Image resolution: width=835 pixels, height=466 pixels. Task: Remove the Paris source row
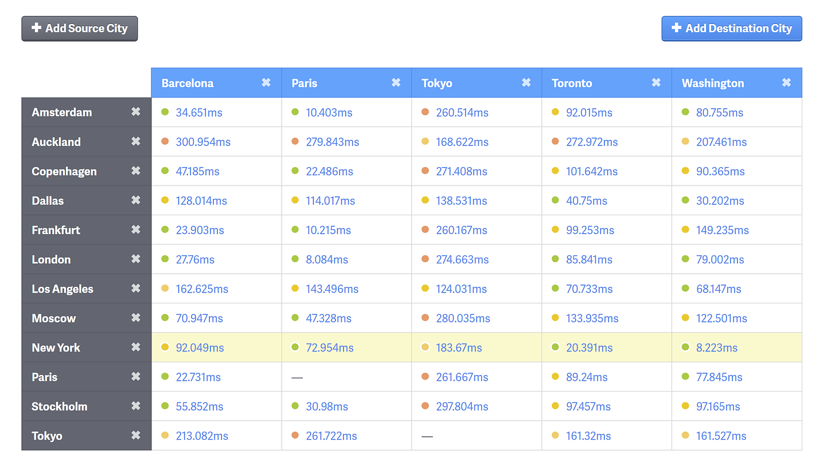[x=136, y=377]
